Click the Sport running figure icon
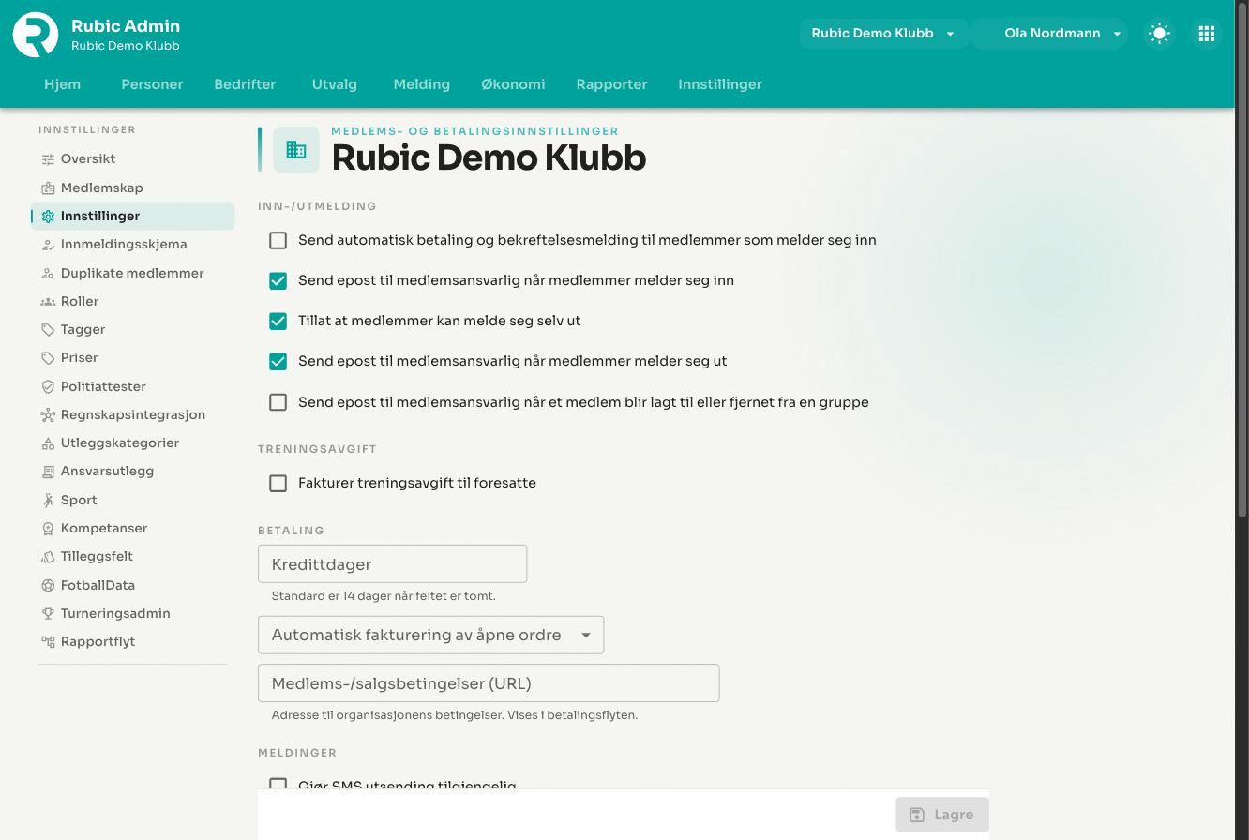The image size is (1249, 840). tap(48, 501)
